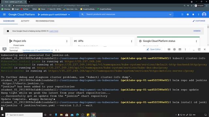Activate Cloud Shell icon in the top bar
The width and height of the screenshot is (209, 117).
pyautogui.click(x=182, y=14)
